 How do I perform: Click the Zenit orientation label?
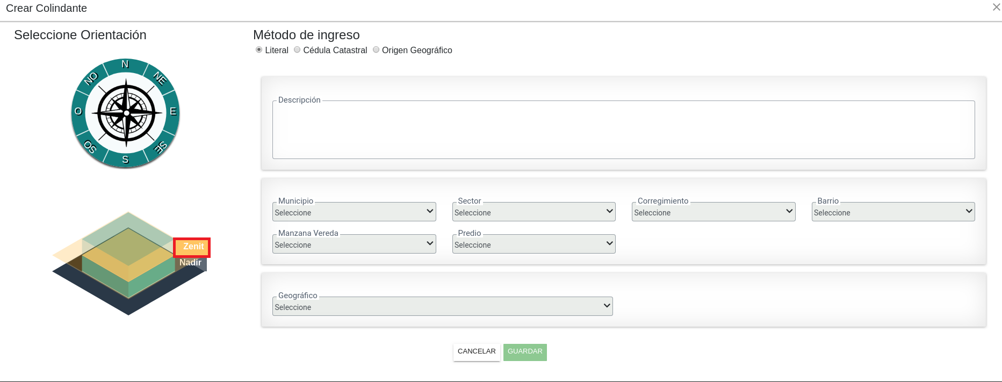(192, 247)
